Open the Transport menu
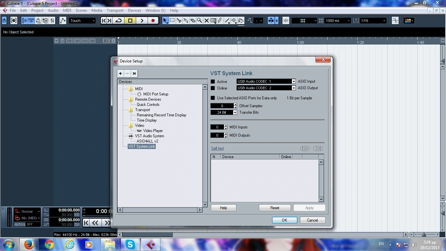Image resolution: width=446 pixels, height=251 pixels. click(115, 10)
